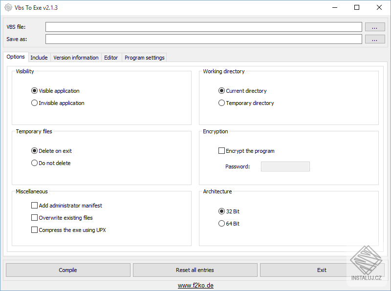Viewport: 391px width, 291px height.
Task: Click the Vbs To Exe gear icon
Action: (8, 8)
